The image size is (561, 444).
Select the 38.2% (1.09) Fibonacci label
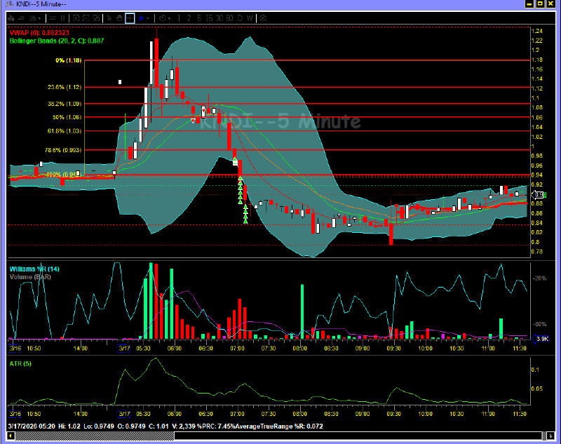click(x=65, y=104)
